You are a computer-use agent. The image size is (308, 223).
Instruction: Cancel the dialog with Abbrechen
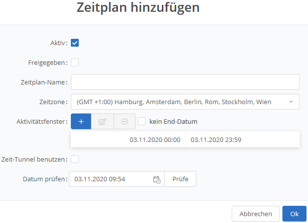pos(255,214)
